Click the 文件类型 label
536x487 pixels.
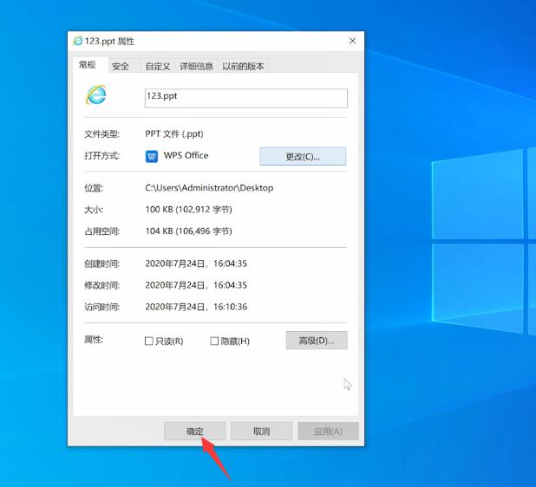(101, 134)
